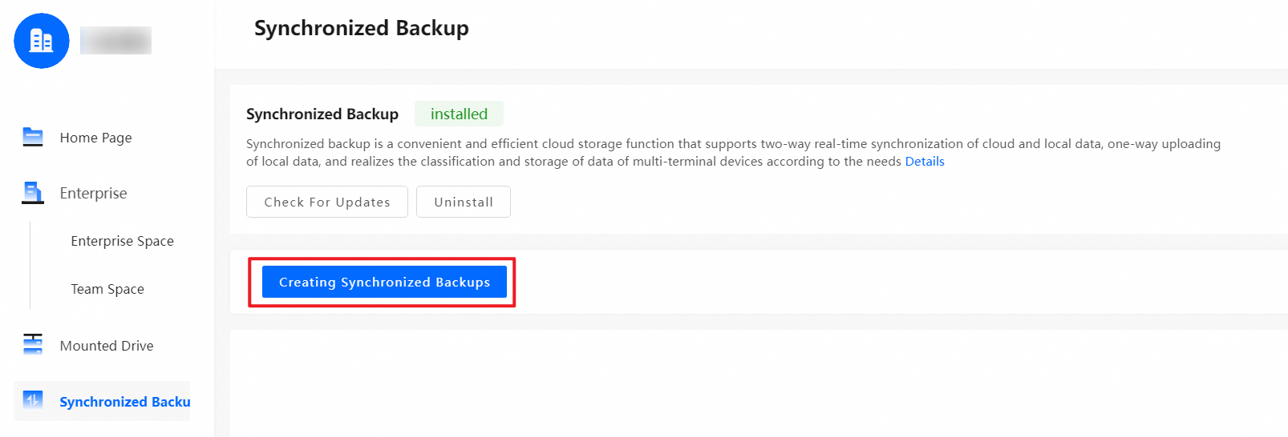Click the Synchronized Backup page title
This screenshot has width=1288, height=437.
point(361,28)
